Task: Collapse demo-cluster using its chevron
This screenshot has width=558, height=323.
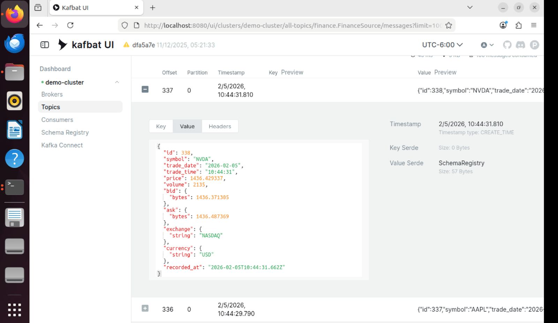Action: click(x=117, y=82)
